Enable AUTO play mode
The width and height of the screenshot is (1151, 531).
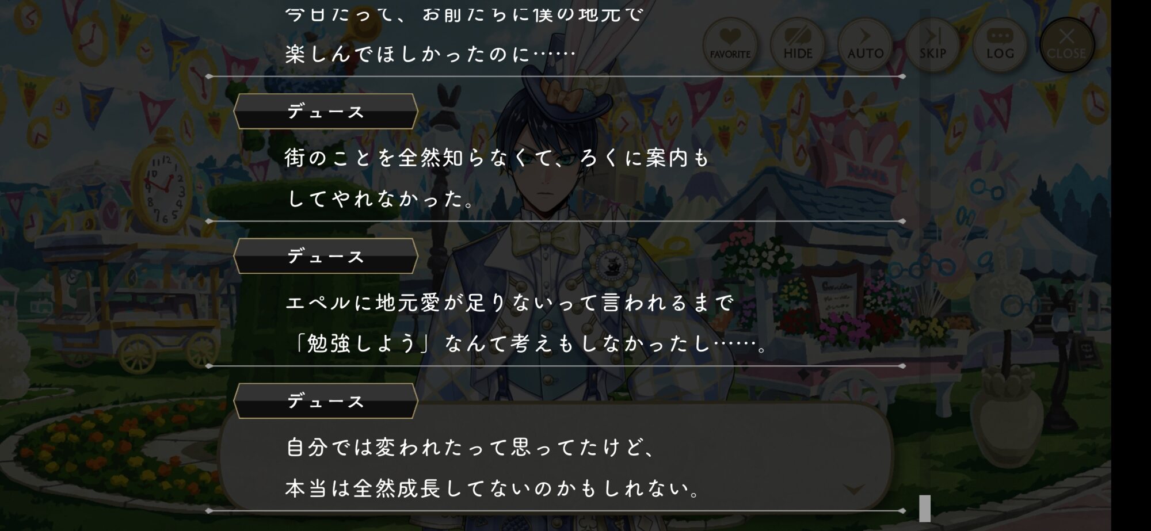[865, 44]
